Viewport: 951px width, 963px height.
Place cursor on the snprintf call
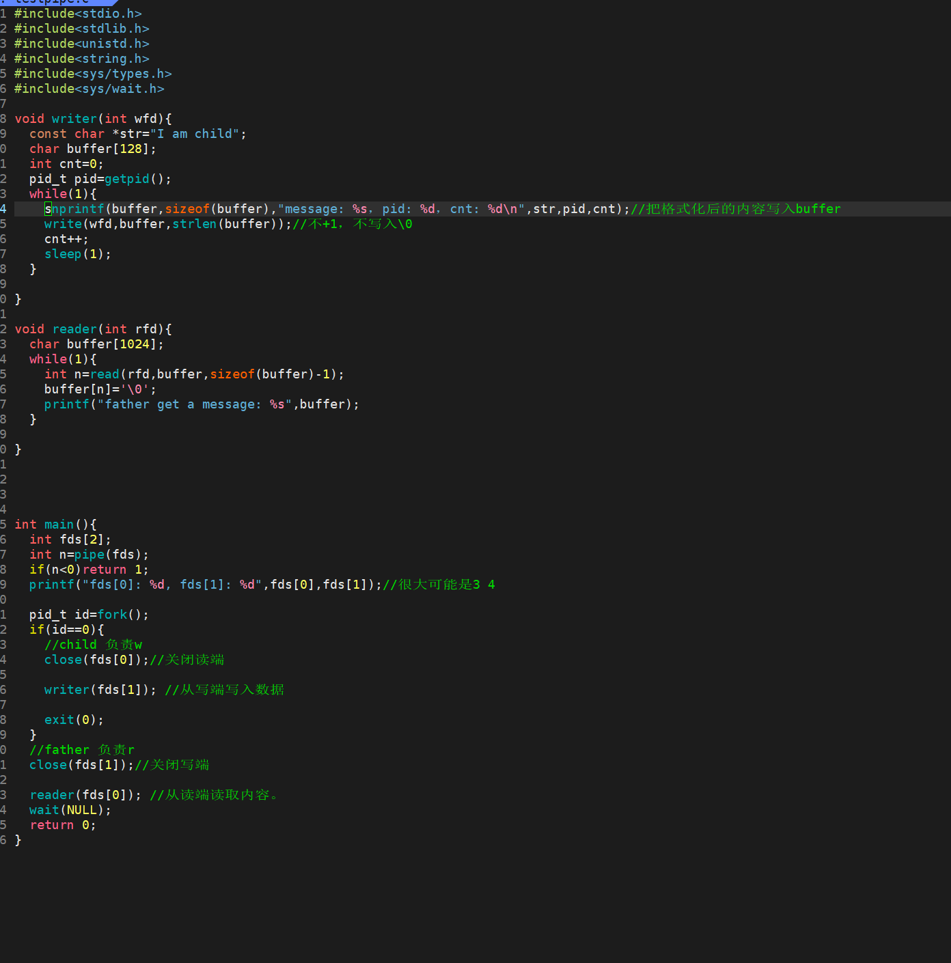pos(337,209)
